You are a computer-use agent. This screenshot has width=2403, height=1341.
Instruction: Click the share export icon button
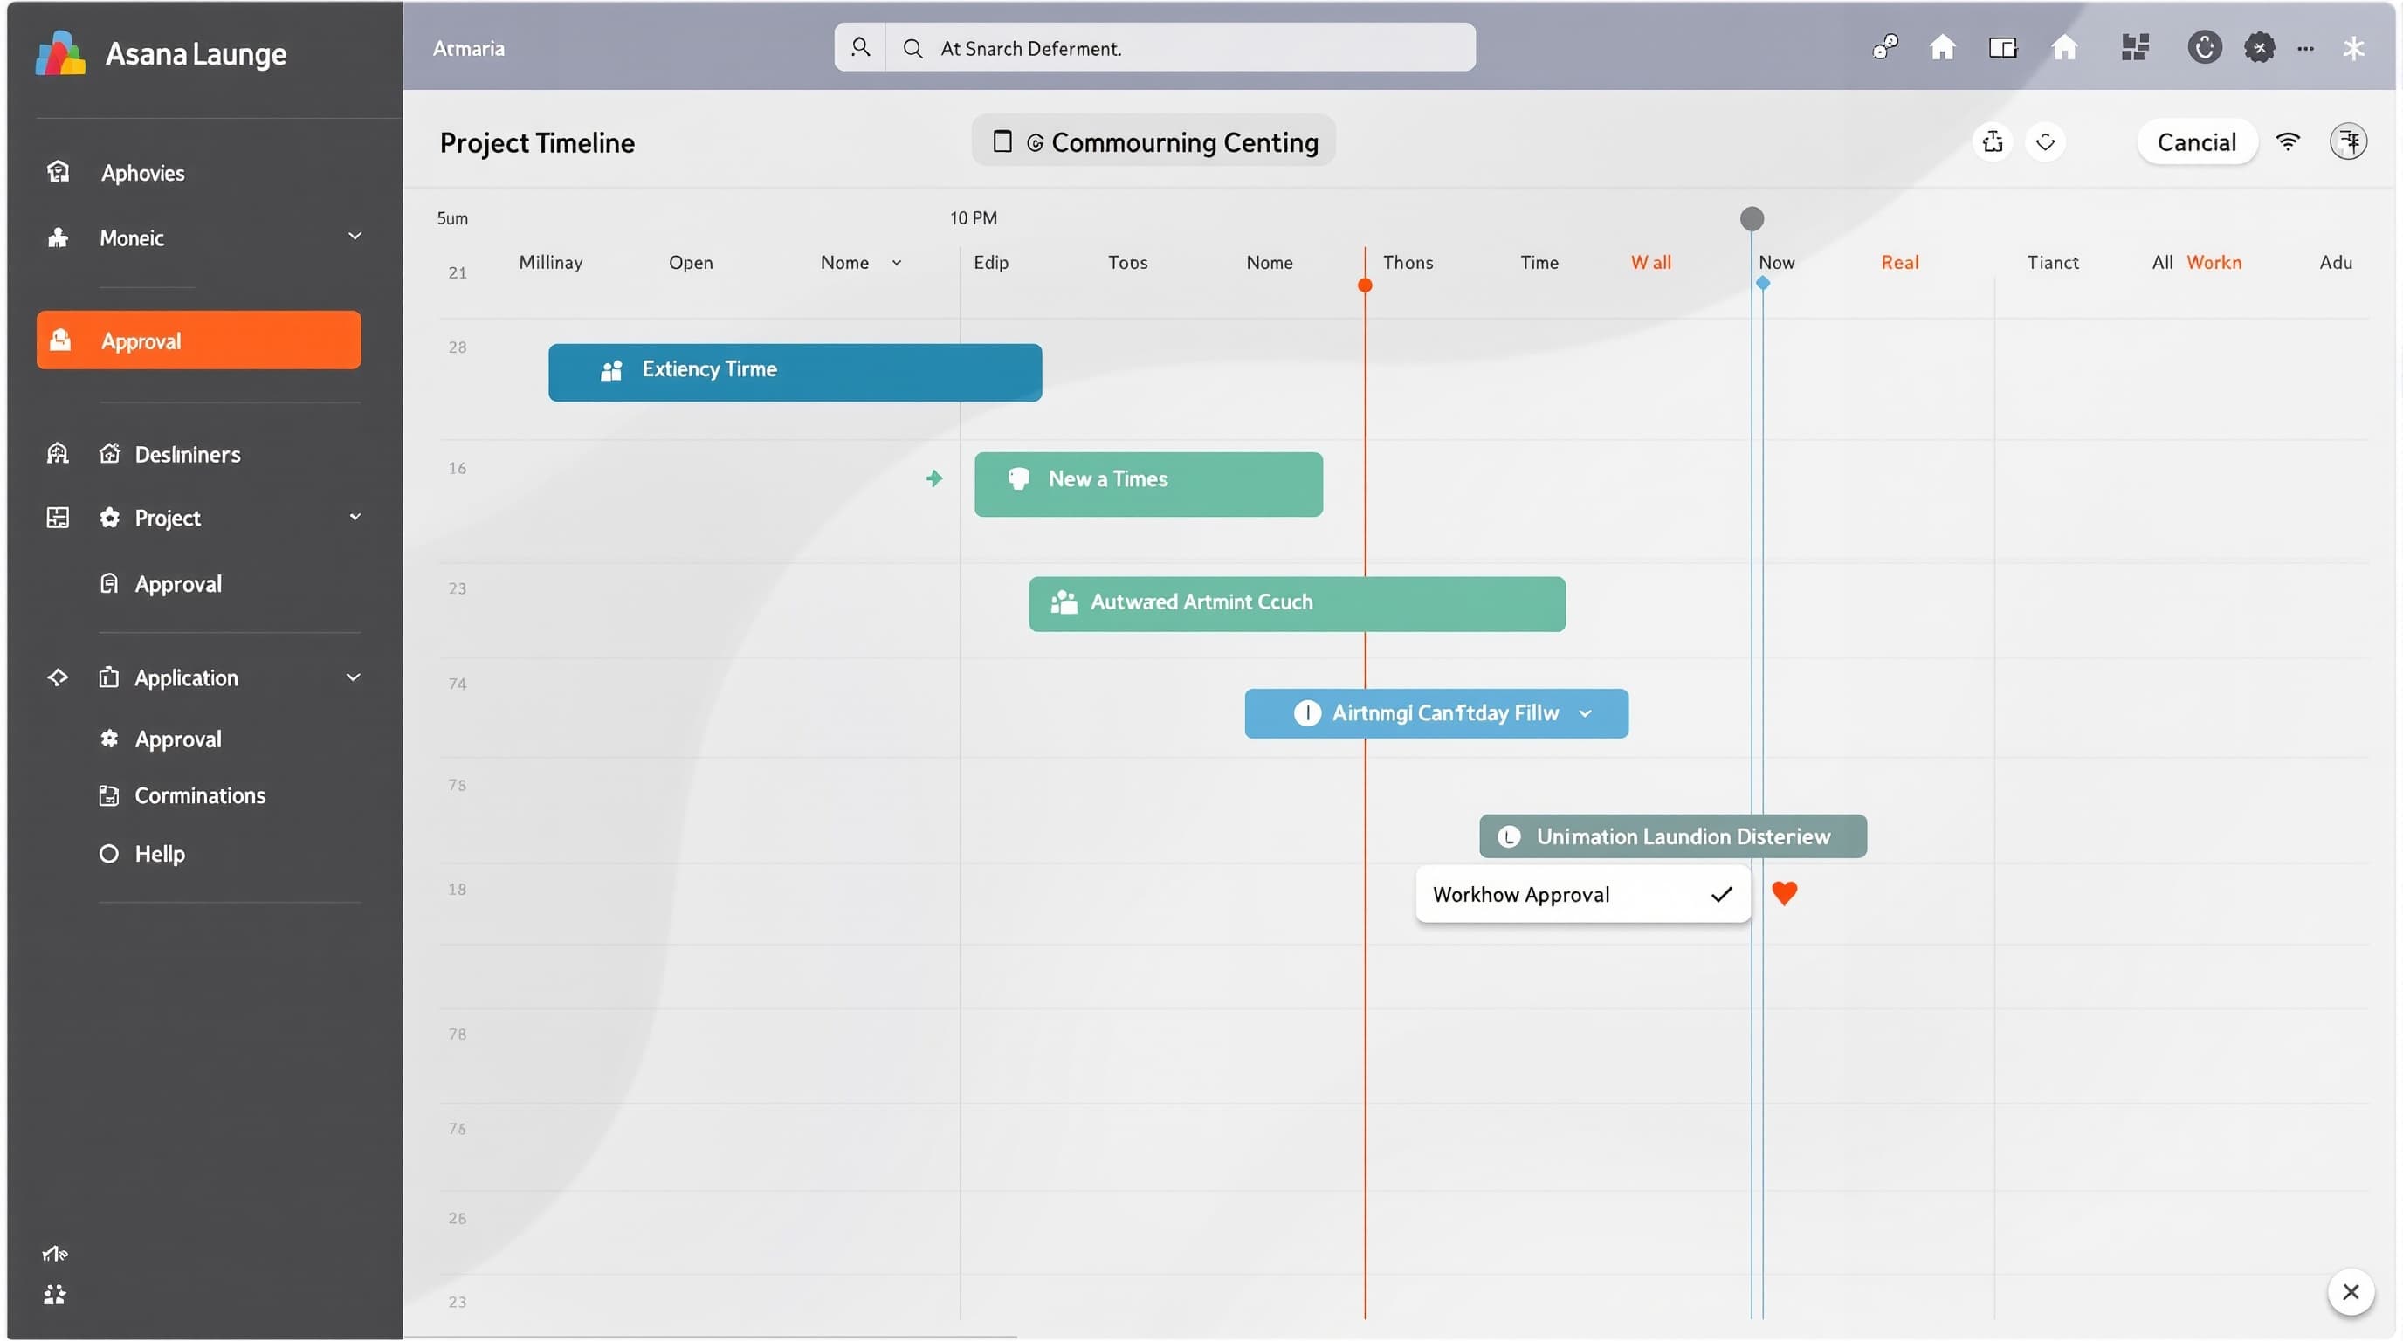pyautogui.click(x=1993, y=141)
